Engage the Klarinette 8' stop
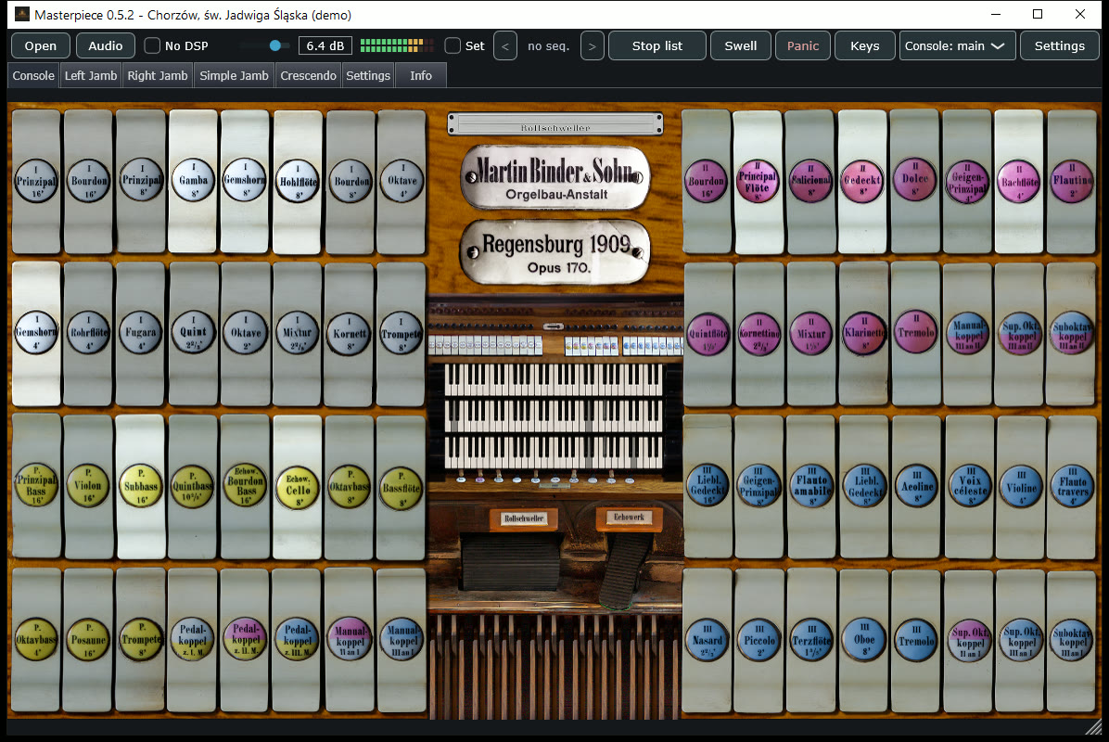The image size is (1109, 742). point(863,333)
